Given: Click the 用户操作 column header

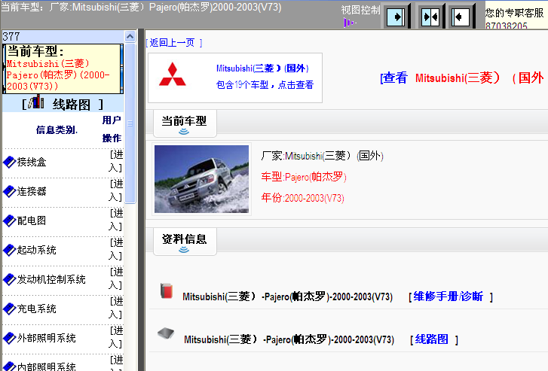Looking at the screenshot, I should (112, 129).
